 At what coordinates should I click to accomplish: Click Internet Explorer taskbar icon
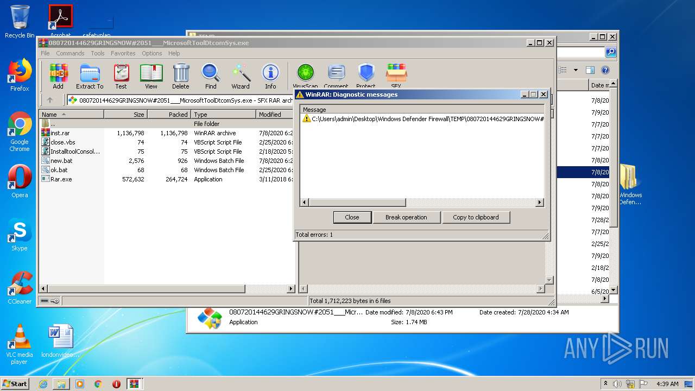[43, 384]
